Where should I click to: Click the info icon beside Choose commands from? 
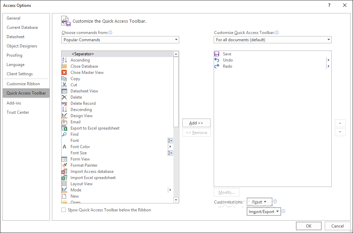(x=110, y=33)
